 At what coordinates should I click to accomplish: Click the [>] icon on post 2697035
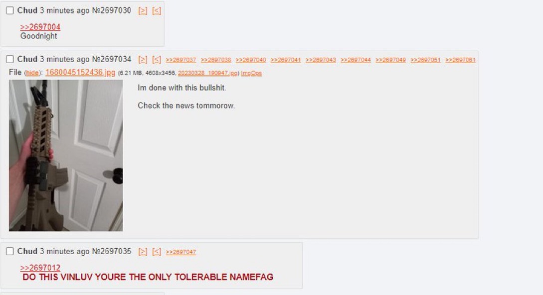[x=143, y=252]
